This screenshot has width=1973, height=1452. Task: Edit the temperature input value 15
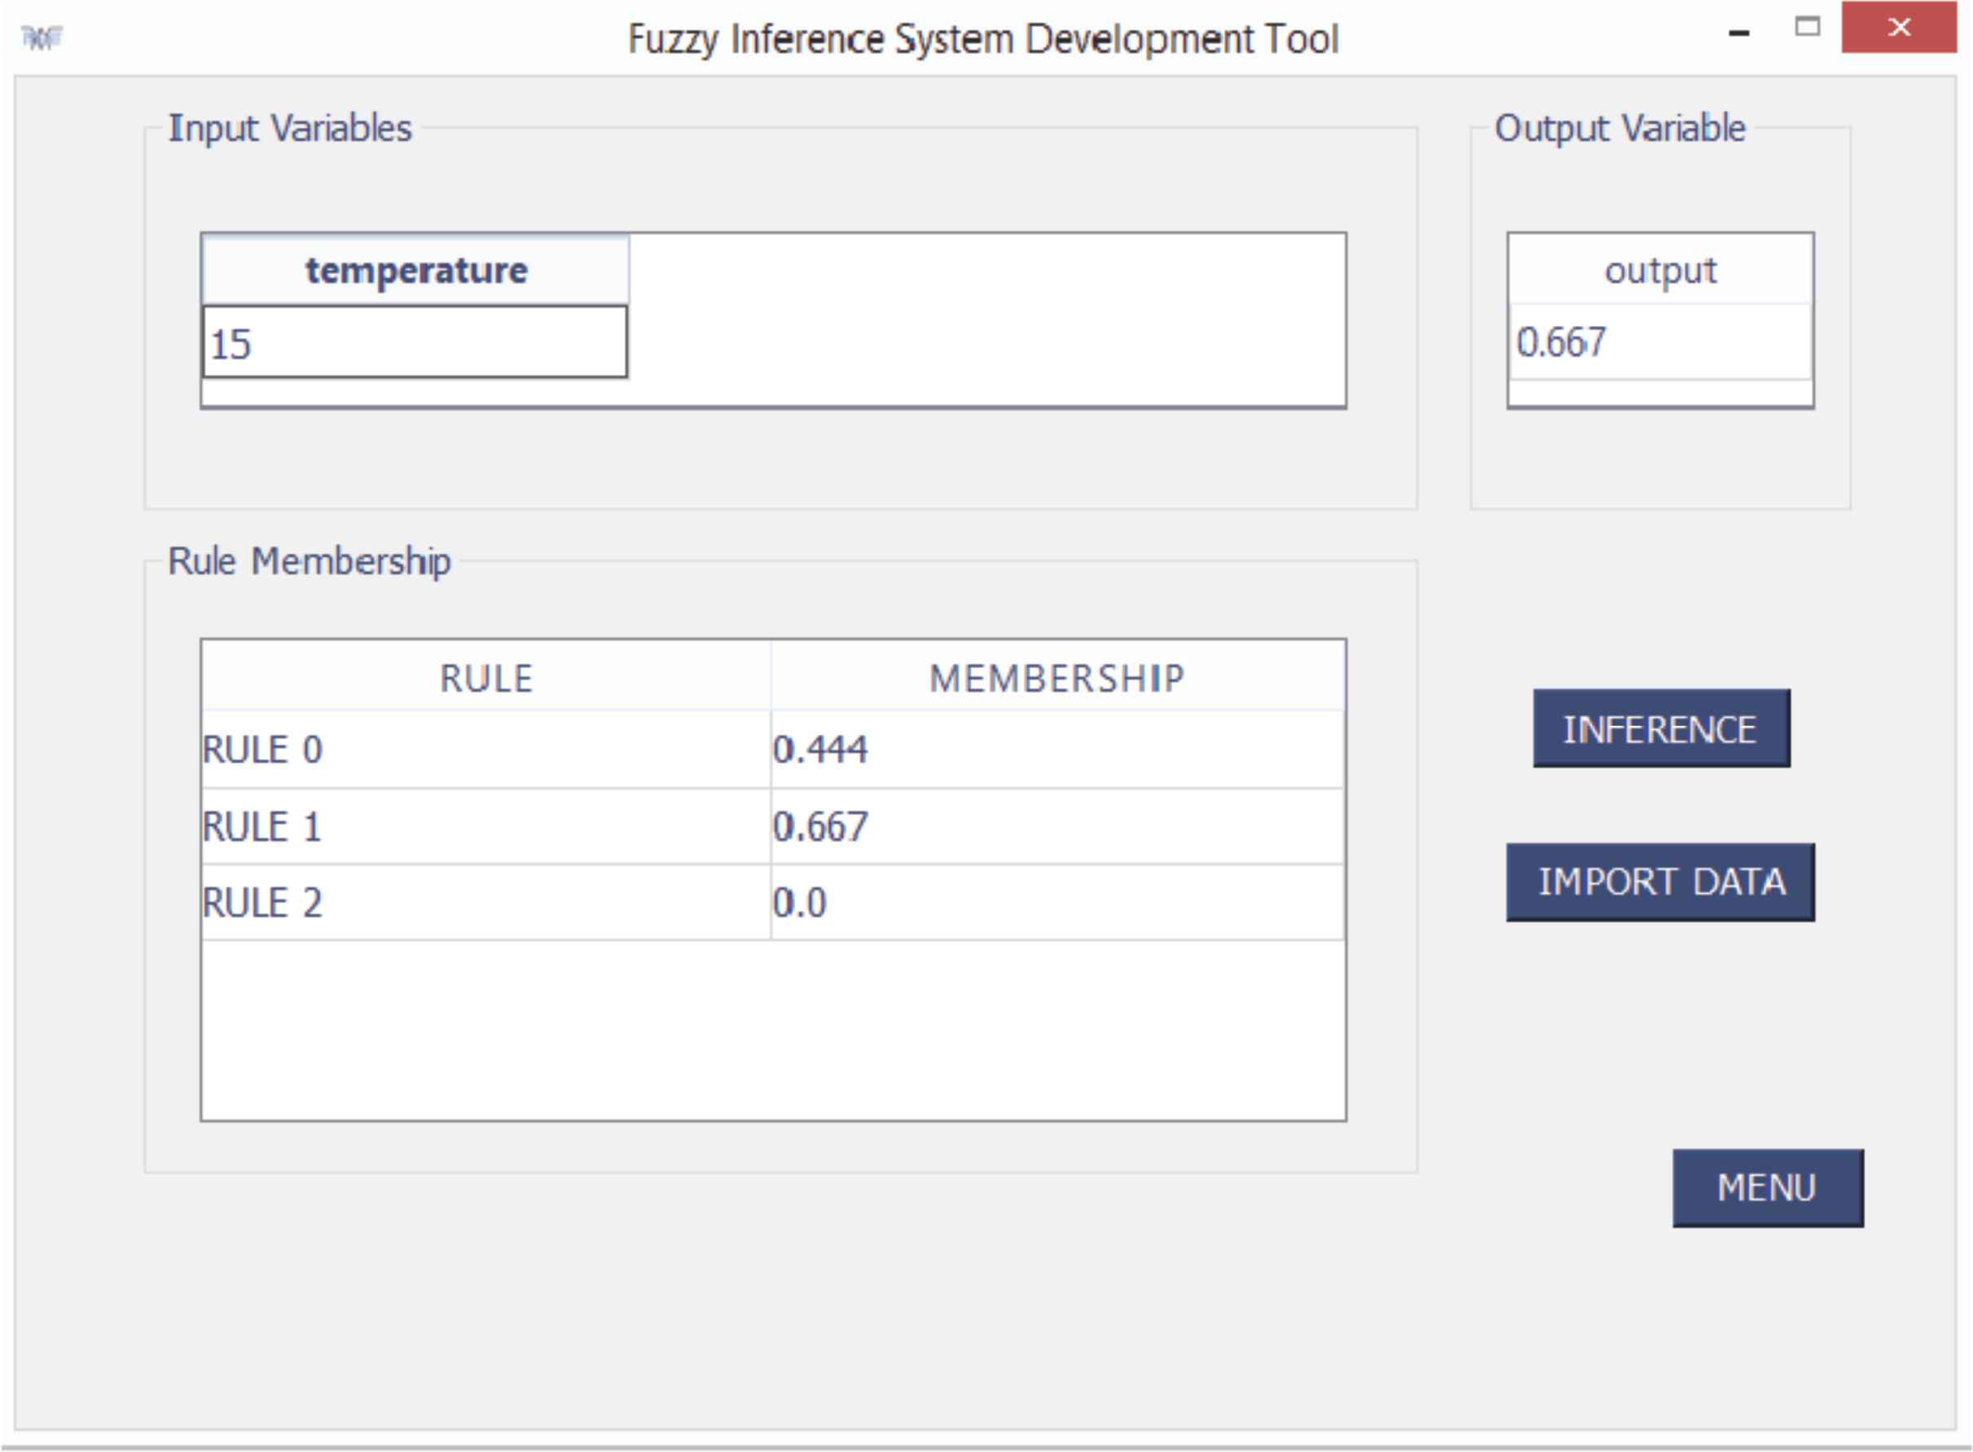coord(415,343)
